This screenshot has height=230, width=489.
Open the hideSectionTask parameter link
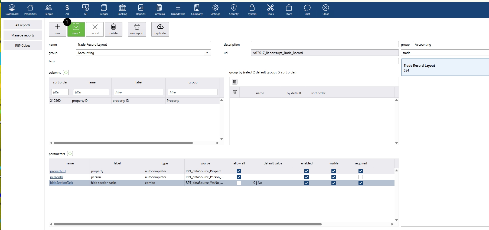[x=61, y=183]
